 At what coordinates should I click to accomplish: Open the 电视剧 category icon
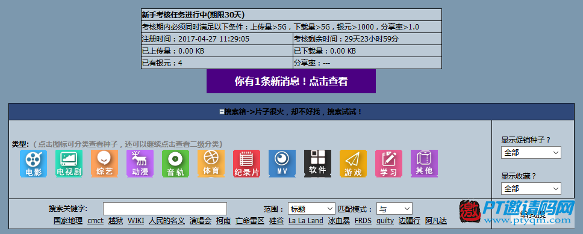point(69,164)
